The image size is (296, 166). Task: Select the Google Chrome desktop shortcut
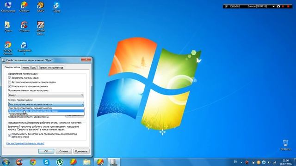pos(8,48)
